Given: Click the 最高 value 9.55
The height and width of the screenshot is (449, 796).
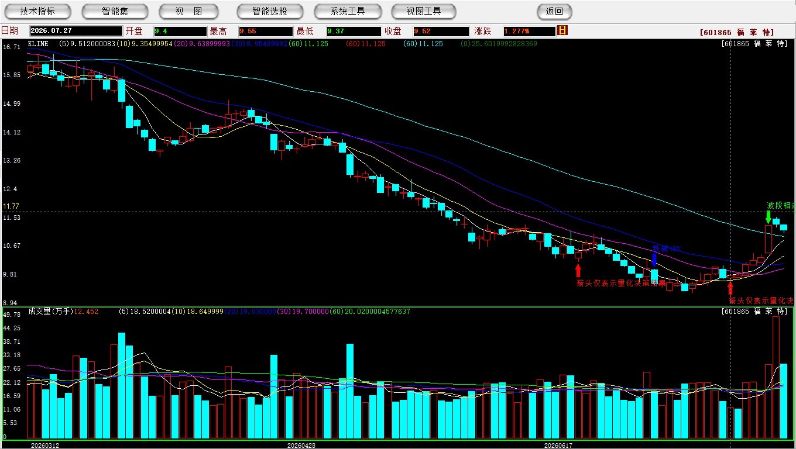Looking at the screenshot, I should point(265,31).
